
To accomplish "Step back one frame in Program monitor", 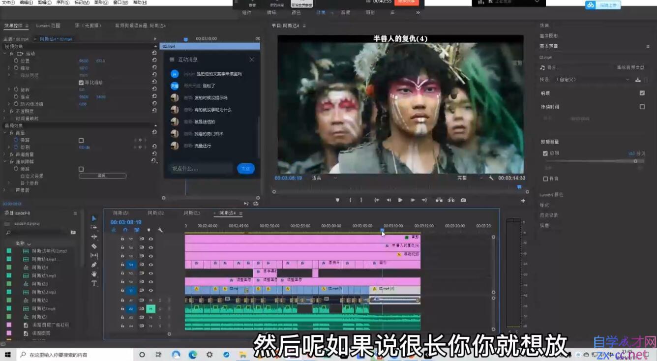I will tap(388, 200).
